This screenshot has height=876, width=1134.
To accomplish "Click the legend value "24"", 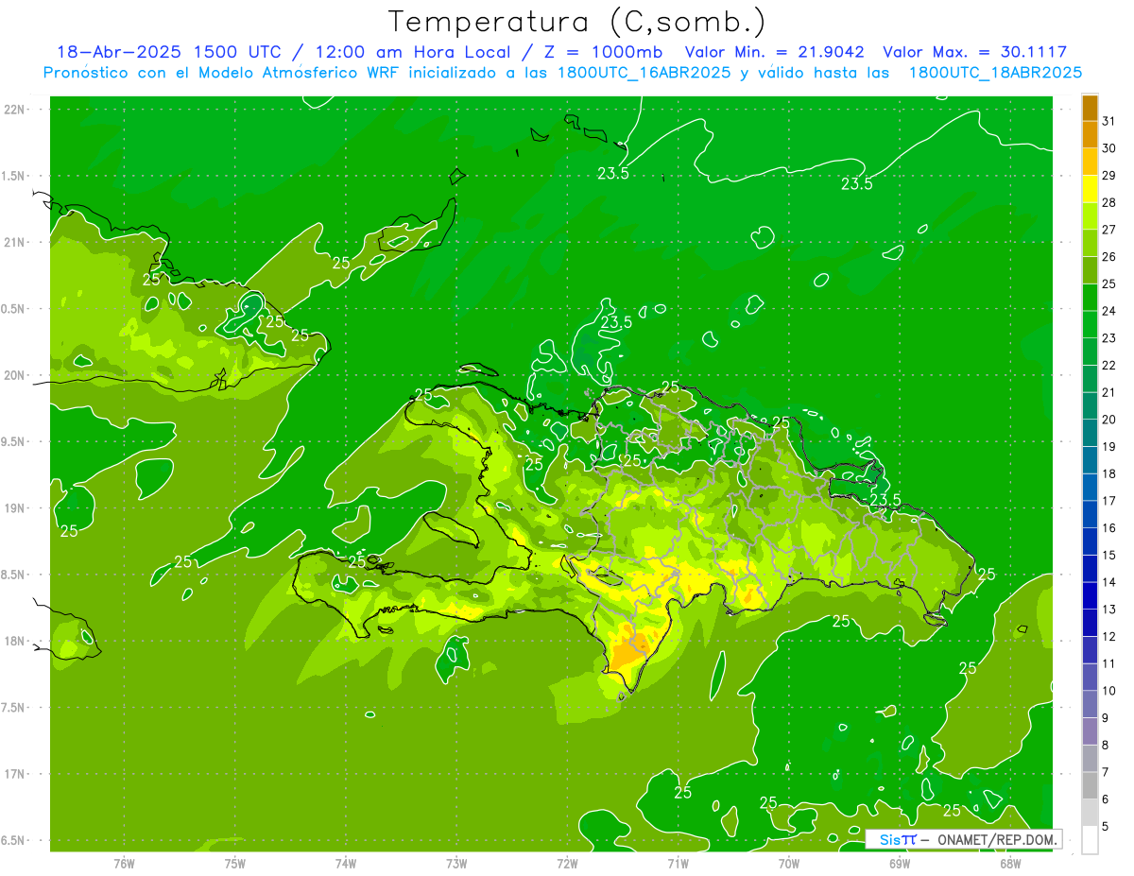I will click(1109, 311).
